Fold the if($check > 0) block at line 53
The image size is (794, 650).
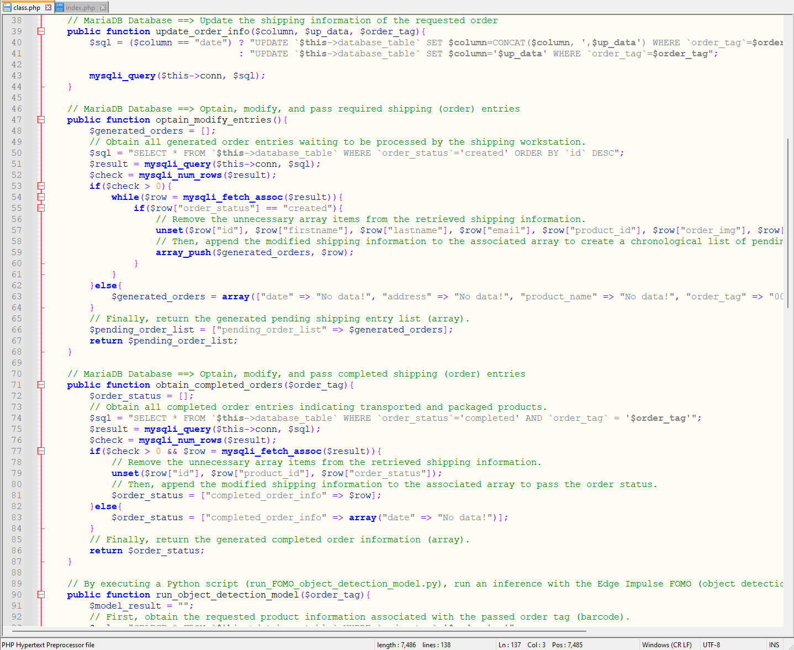coord(41,186)
